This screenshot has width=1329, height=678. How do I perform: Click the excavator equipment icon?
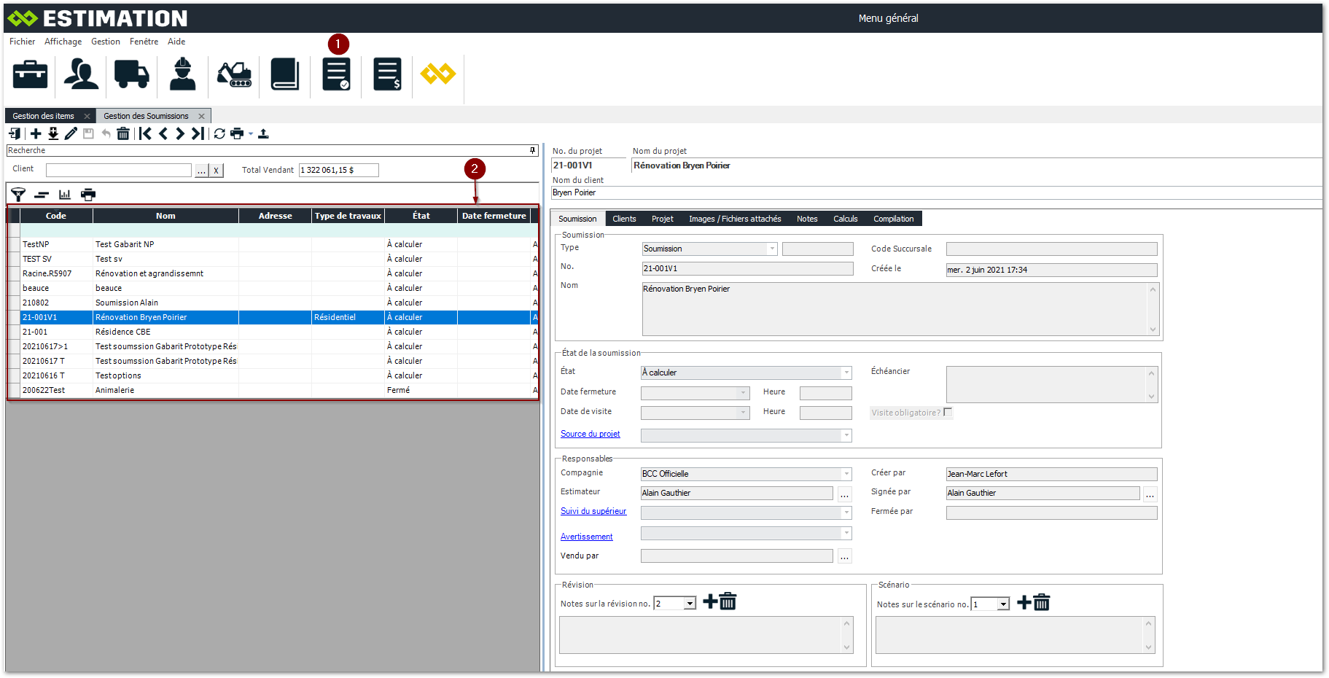[234, 74]
